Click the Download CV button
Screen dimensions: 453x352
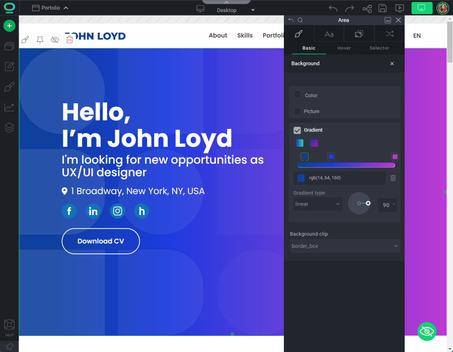click(101, 241)
